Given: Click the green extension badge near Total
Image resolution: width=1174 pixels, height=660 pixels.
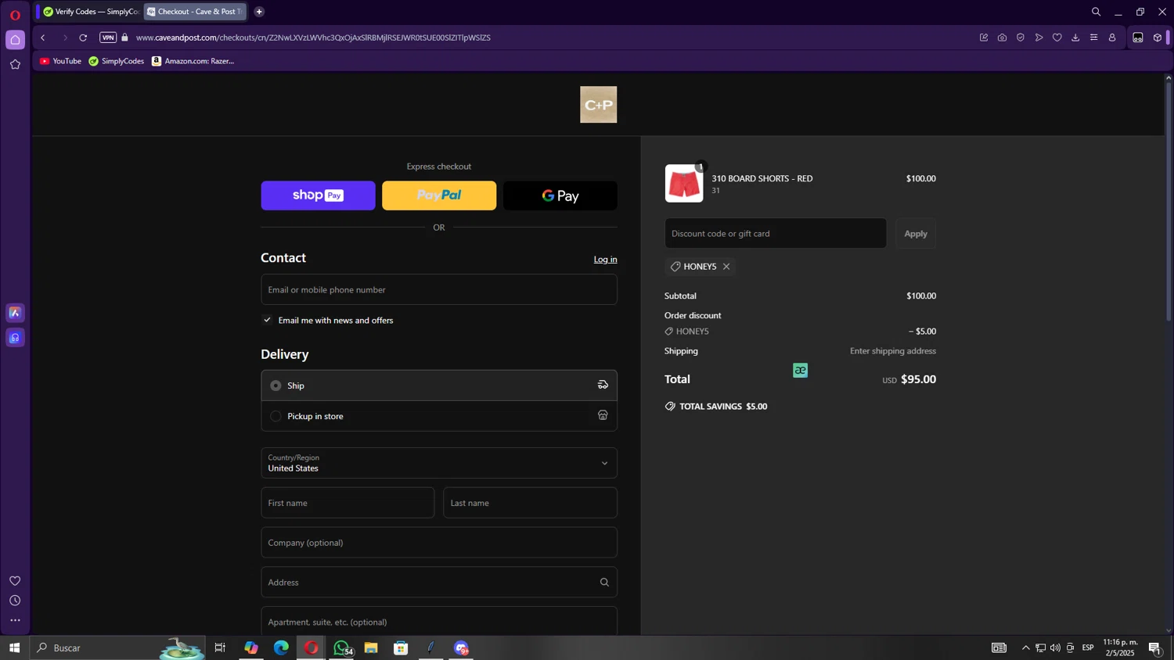Looking at the screenshot, I should tap(800, 371).
